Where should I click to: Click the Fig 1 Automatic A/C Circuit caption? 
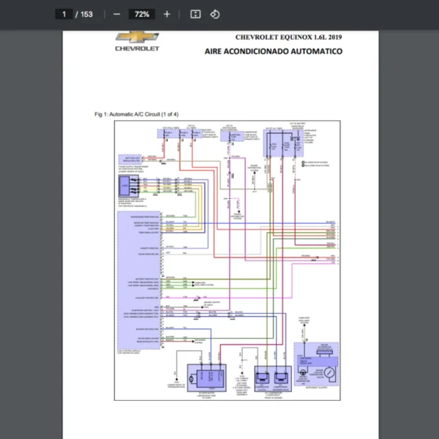(136, 114)
